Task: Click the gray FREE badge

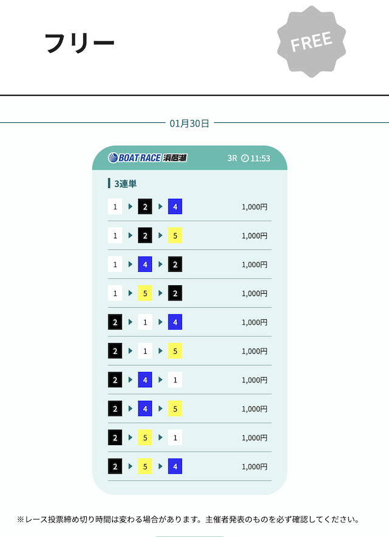Action: pos(310,41)
